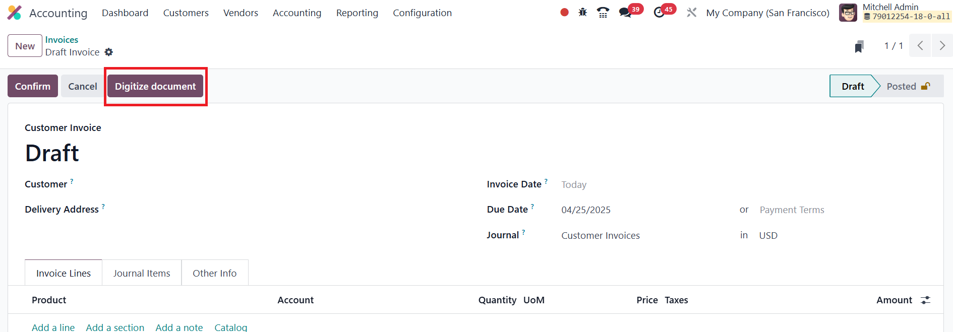Switch to the Journal Items tab
The height and width of the screenshot is (332, 953).
pyautogui.click(x=142, y=273)
